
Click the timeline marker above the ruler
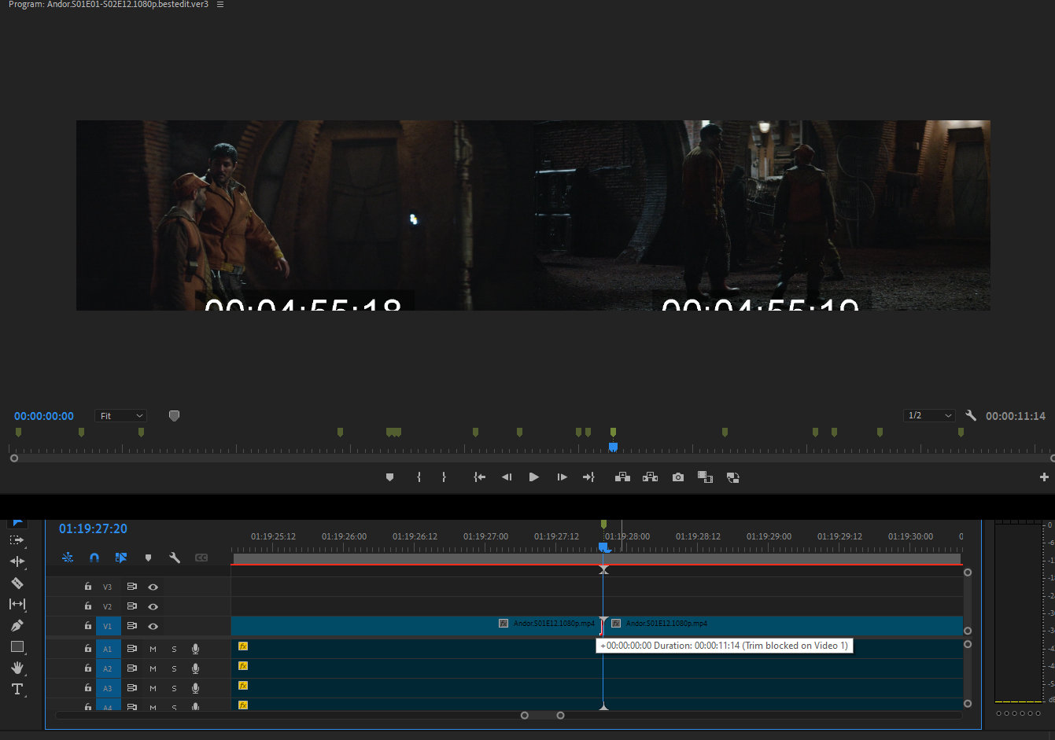[603, 525]
